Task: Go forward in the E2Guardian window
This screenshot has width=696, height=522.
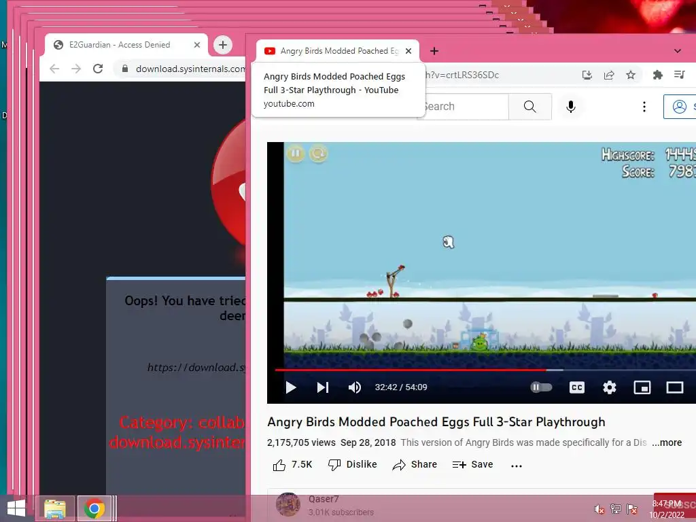Action: [76, 69]
